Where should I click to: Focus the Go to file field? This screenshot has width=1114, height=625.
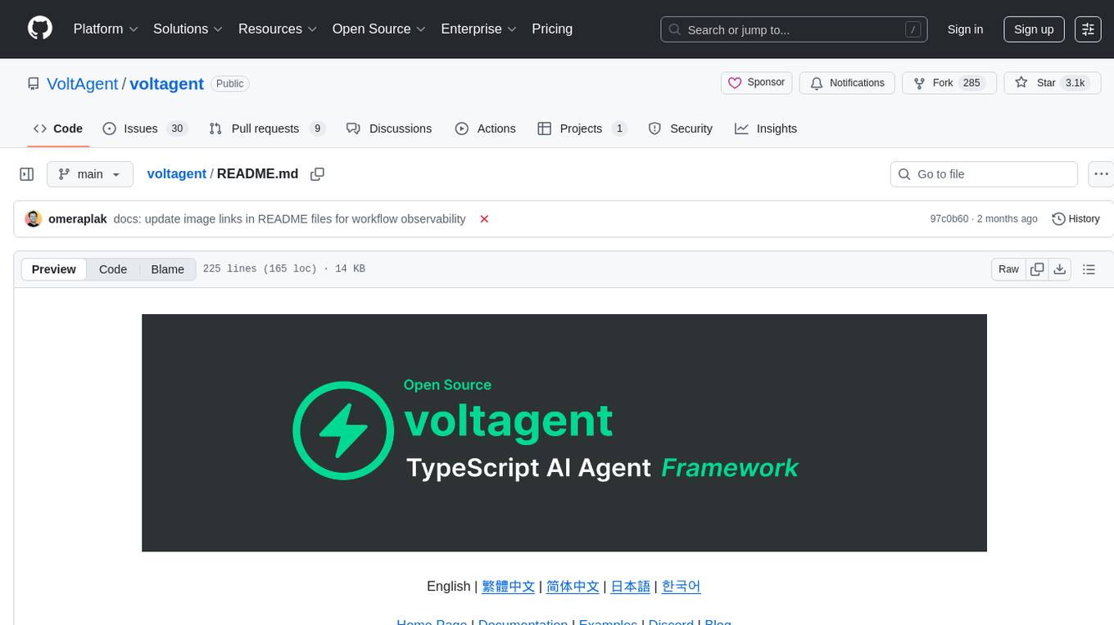[x=984, y=174]
